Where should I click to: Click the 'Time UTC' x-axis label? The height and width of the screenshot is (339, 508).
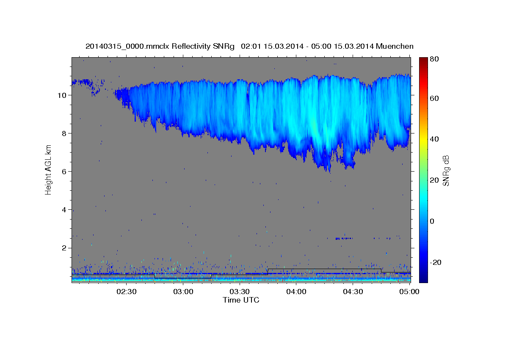tap(241, 300)
